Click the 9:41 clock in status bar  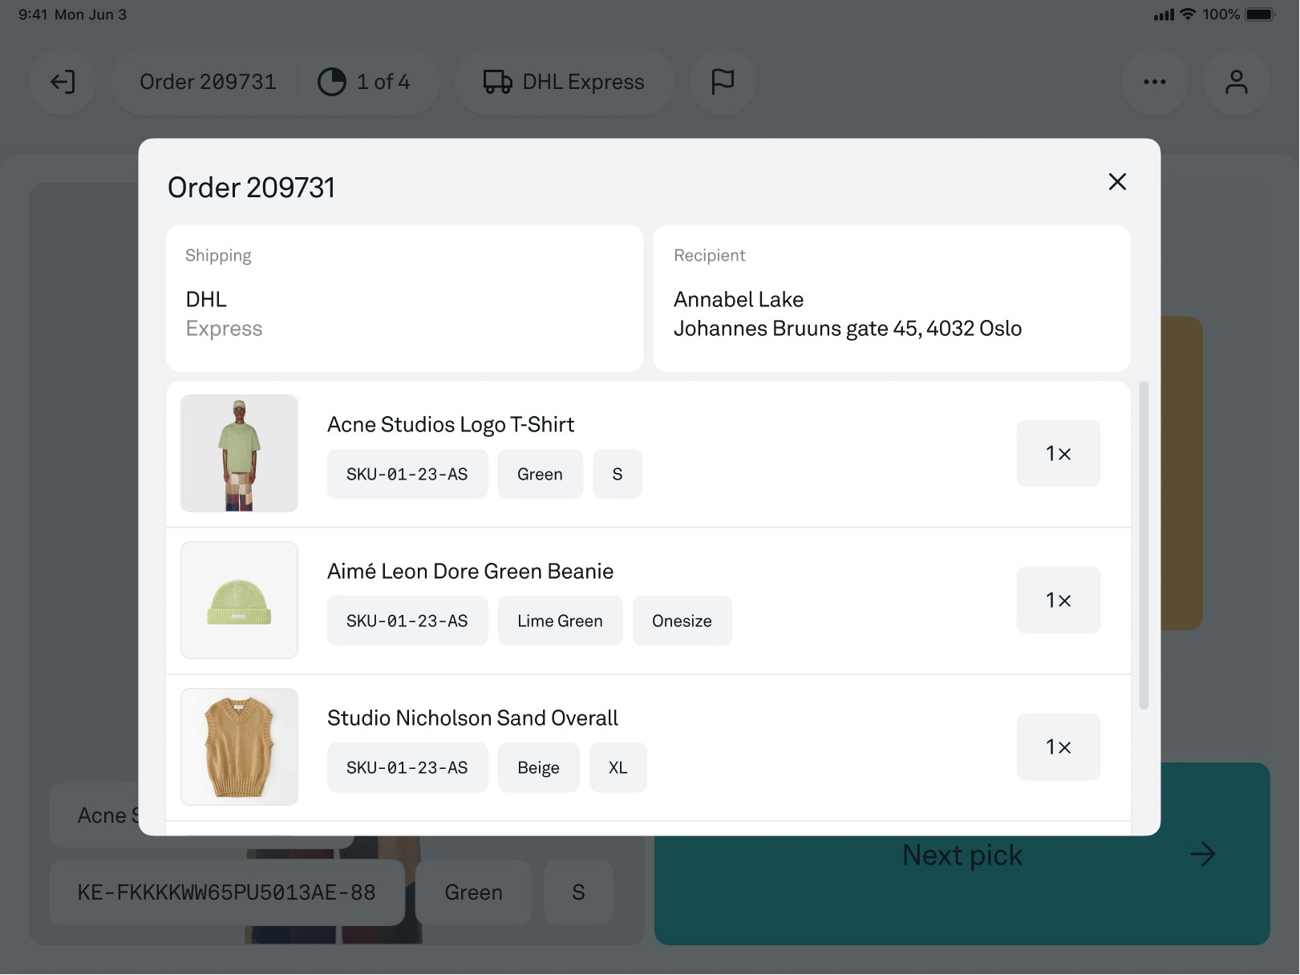pyautogui.click(x=33, y=14)
